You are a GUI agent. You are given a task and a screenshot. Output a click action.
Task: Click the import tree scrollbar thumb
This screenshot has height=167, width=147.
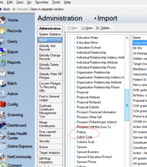[127, 105]
